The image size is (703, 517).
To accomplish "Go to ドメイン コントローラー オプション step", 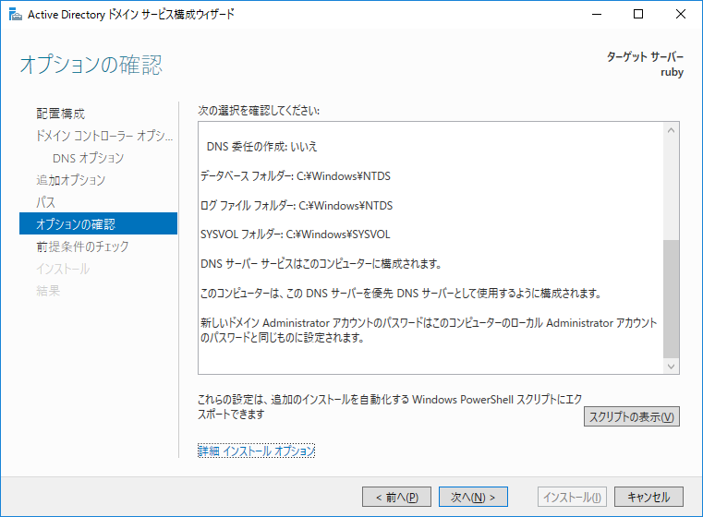I will tap(104, 136).
